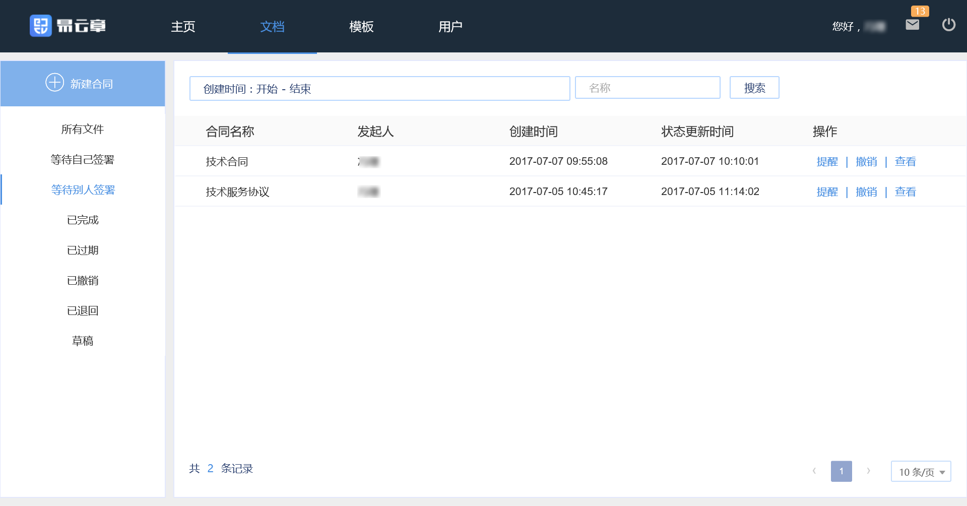Image resolution: width=967 pixels, height=506 pixels.
Task: Open 草稿 in the sidebar
Action: tap(83, 341)
